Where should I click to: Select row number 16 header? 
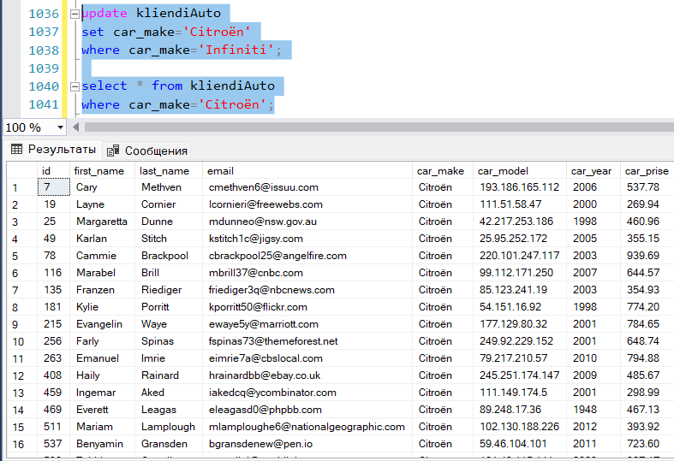point(22,444)
